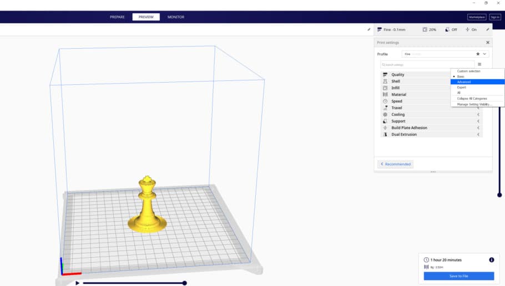Play the layer simulation
The image size is (505, 286).
77,283
